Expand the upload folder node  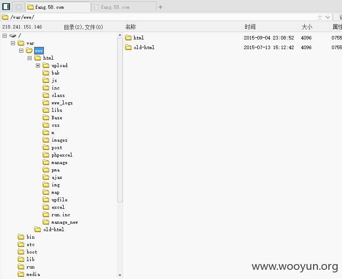pyautogui.click(x=38, y=65)
